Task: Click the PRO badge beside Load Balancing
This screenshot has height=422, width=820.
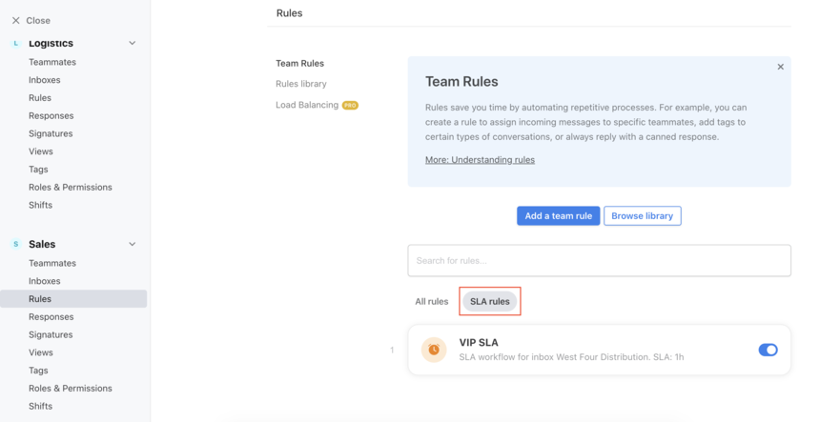Action: (350, 105)
